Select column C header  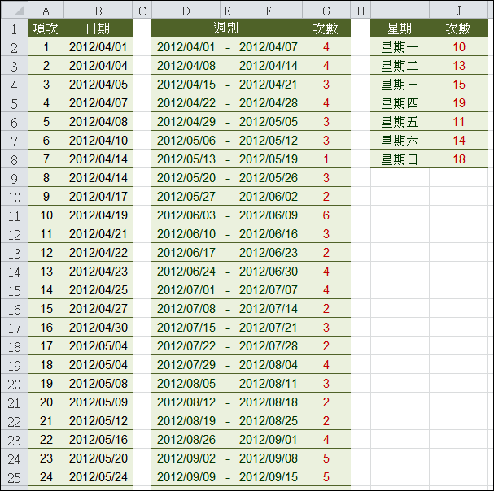pos(142,11)
